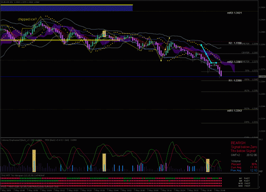The width and height of the screenshot is (266, 192).
Task: Select the yellow horizontal line across candles
Action: [60, 40]
